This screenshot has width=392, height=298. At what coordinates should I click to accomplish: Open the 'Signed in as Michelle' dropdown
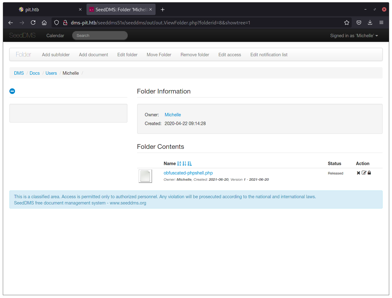pos(354,35)
